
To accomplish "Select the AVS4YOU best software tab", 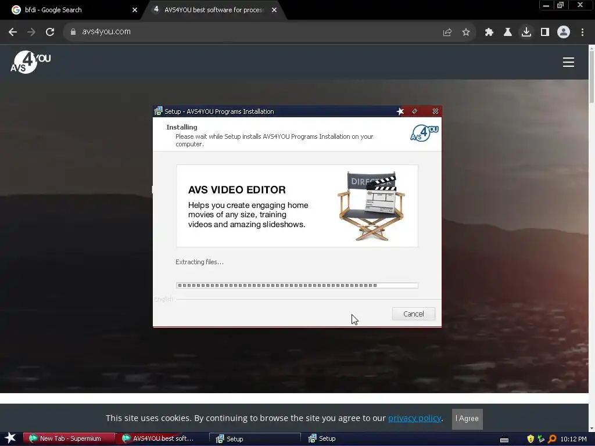I will (x=214, y=10).
